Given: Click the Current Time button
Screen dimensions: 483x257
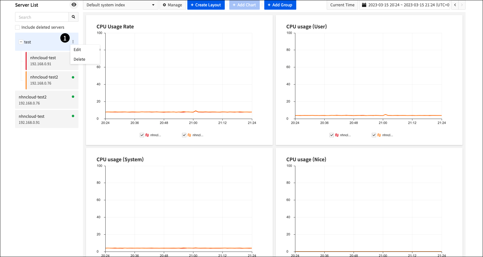Looking at the screenshot, I should tap(342, 5).
